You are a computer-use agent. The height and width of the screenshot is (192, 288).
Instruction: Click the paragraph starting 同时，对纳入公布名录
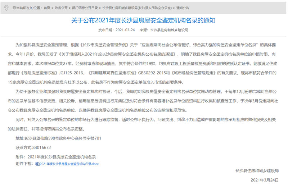144,123
